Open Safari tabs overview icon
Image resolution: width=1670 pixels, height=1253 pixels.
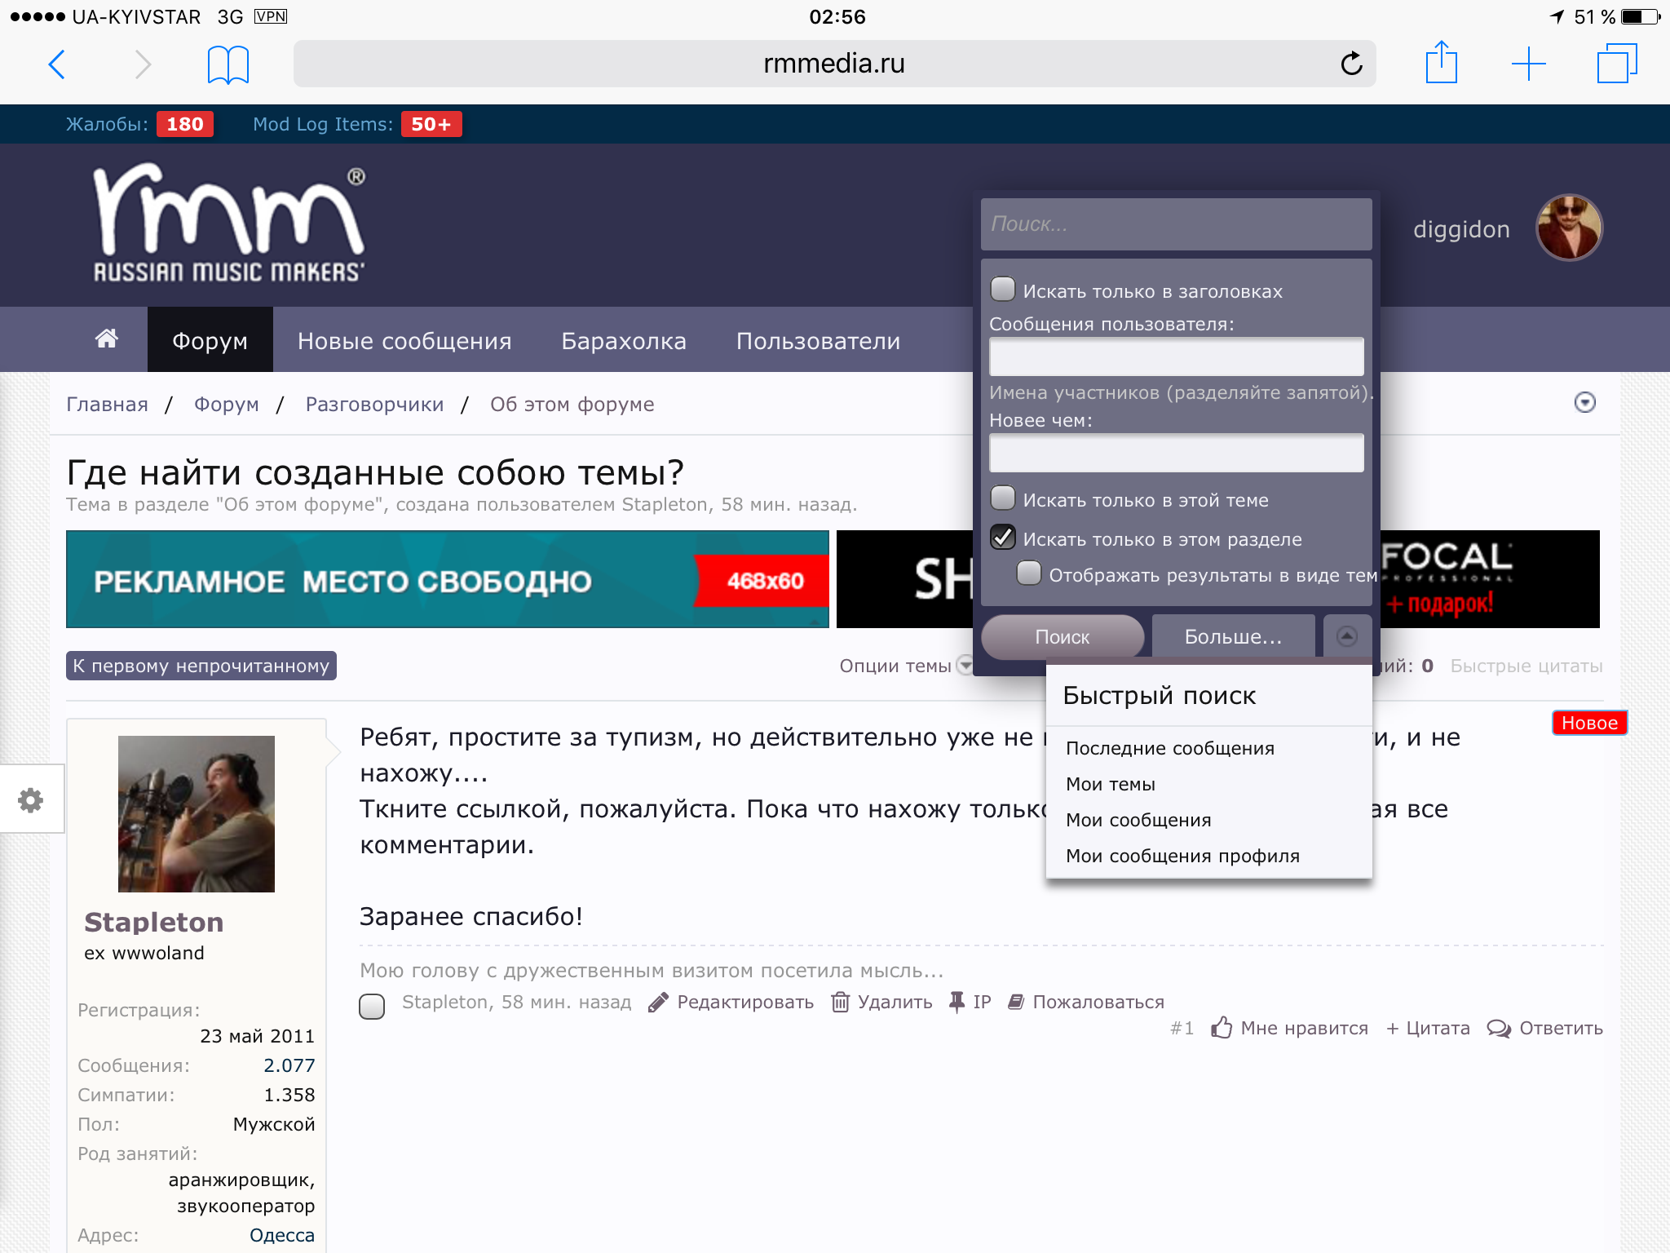(1616, 64)
